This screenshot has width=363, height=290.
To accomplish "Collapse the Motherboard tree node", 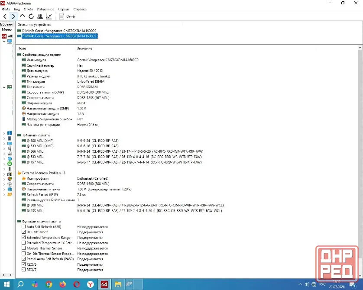I will click(x=4, y=87).
